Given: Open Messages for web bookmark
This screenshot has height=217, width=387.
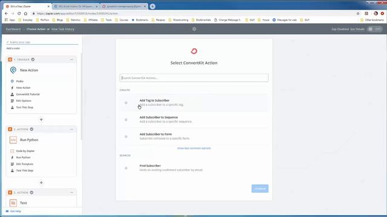Looking at the screenshot, I should pyautogui.click(x=285, y=20).
